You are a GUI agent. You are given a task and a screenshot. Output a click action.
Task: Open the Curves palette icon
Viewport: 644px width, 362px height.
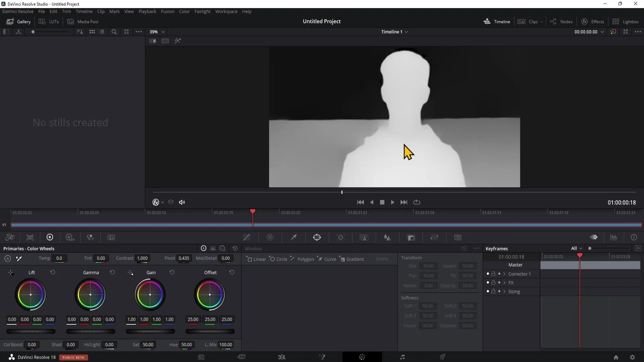(x=247, y=238)
